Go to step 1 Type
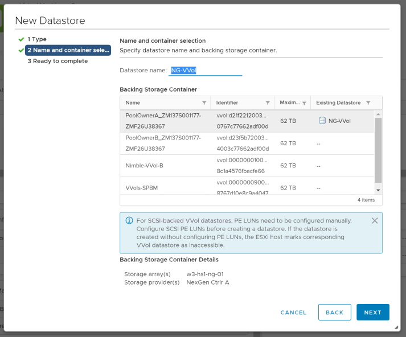 [x=37, y=39]
